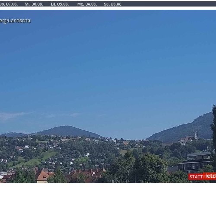Image resolution: width=216 pixels, height=216 pixels.
Task: Select the So, 03.08. date tab
Action: [113, 4]
